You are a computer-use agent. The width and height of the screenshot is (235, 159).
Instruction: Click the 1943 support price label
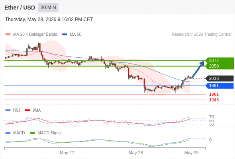click(214, 100)
